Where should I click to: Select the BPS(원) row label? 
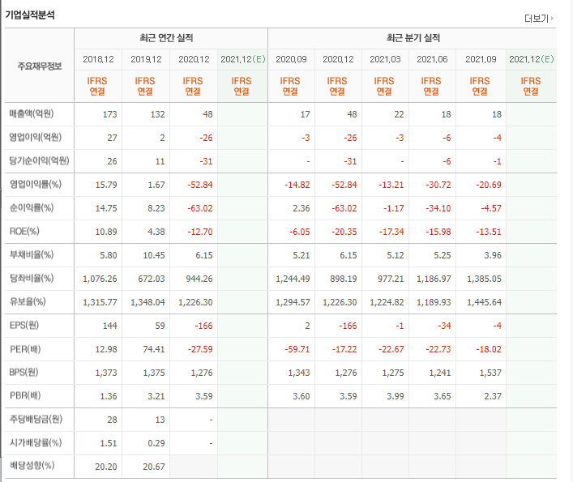(x=24, y=372)
